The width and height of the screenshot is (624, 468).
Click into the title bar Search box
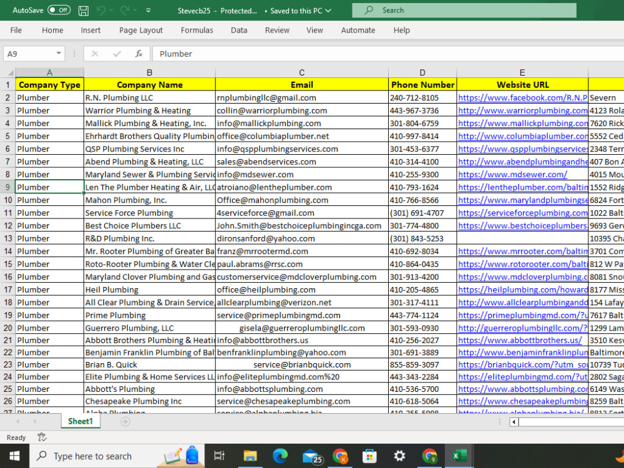point(464,11)
